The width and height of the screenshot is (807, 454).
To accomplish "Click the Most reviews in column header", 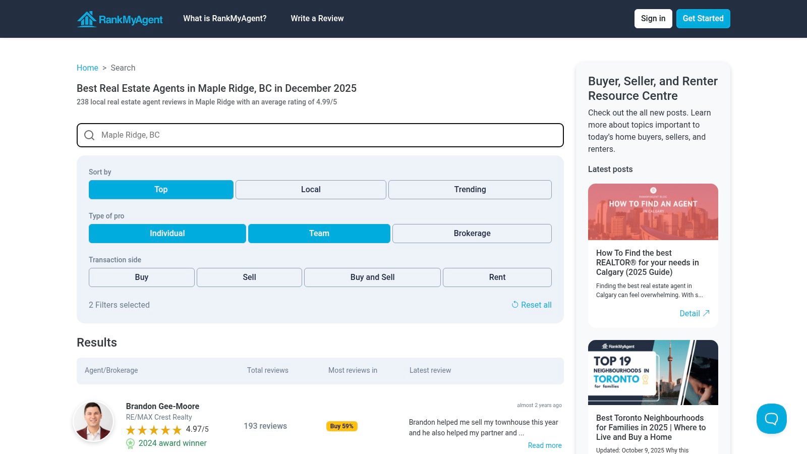I will (x=353, y=370).
